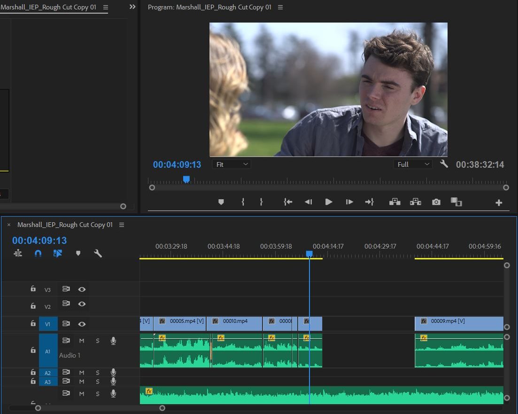Screen dimensions: 518x414
Task: Click Mark Out button
Action: [x=261, y=202]
